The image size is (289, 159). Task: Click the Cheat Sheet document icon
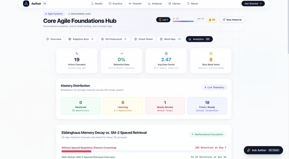(x=136, y=39)
